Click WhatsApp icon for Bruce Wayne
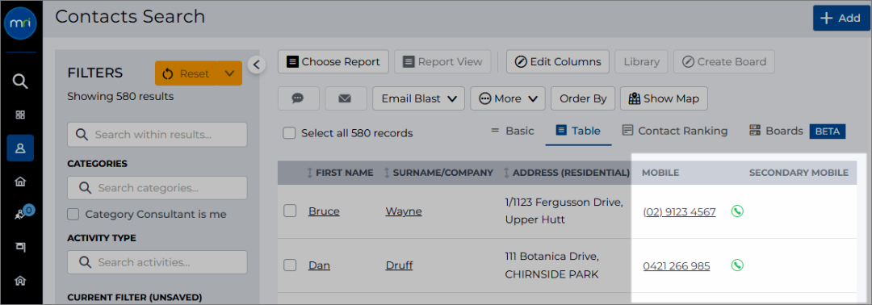 point(737,211)
